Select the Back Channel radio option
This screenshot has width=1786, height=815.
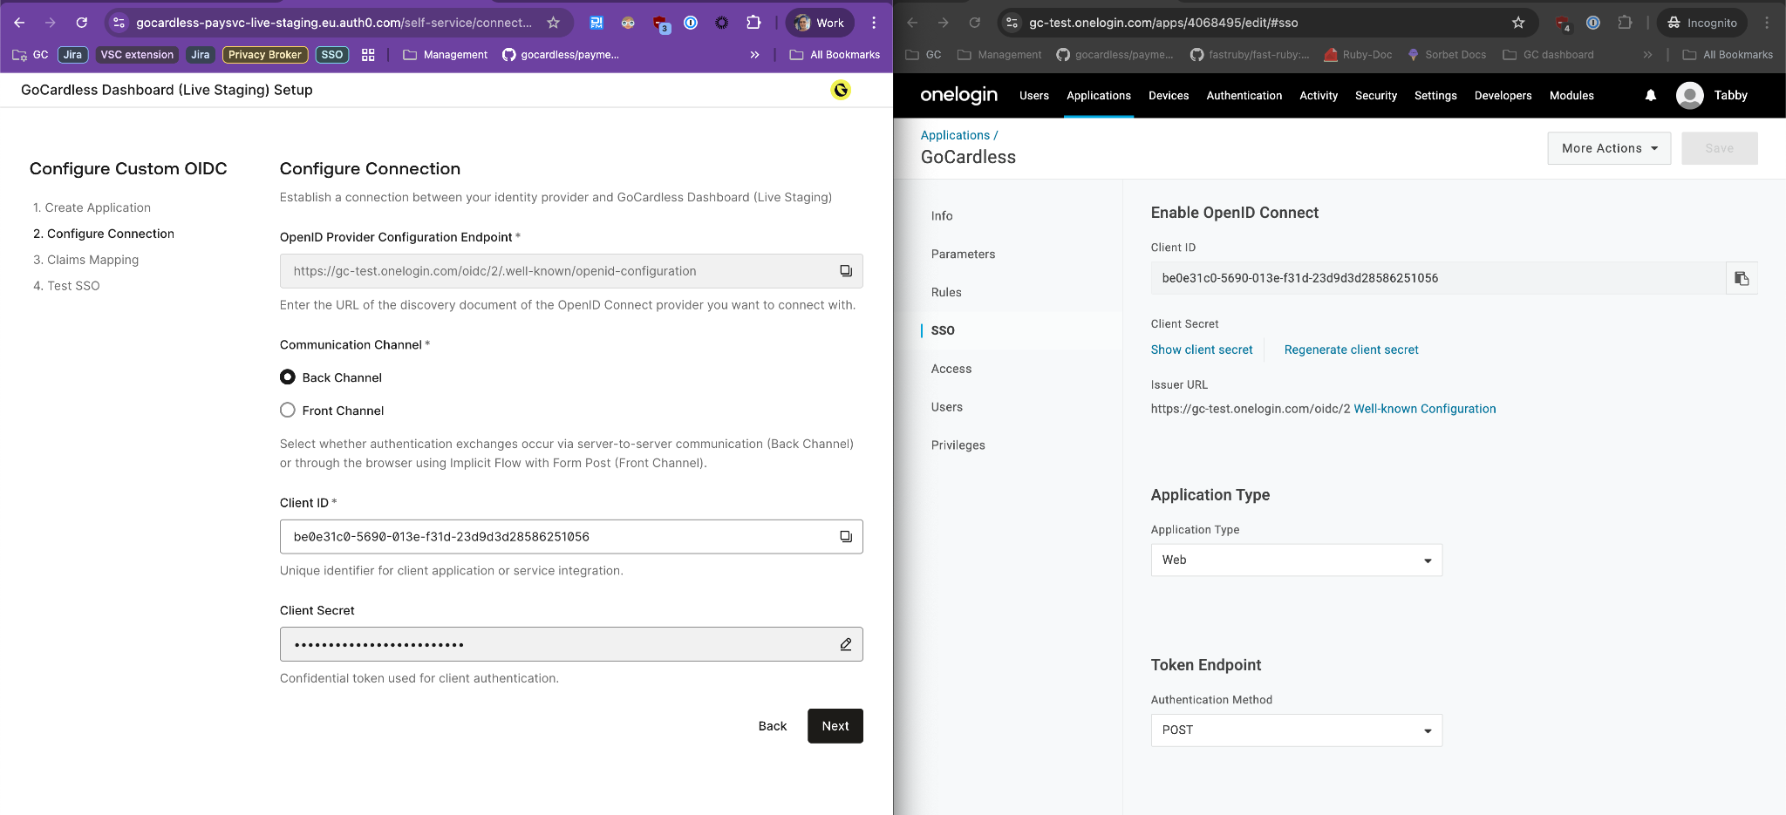point(288,377)
